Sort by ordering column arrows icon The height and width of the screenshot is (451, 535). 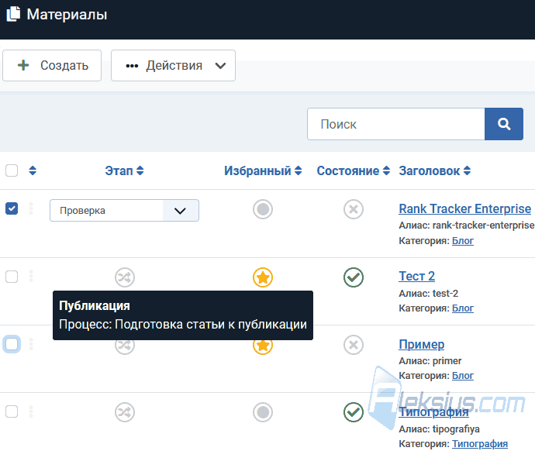(x=33, y=170)
